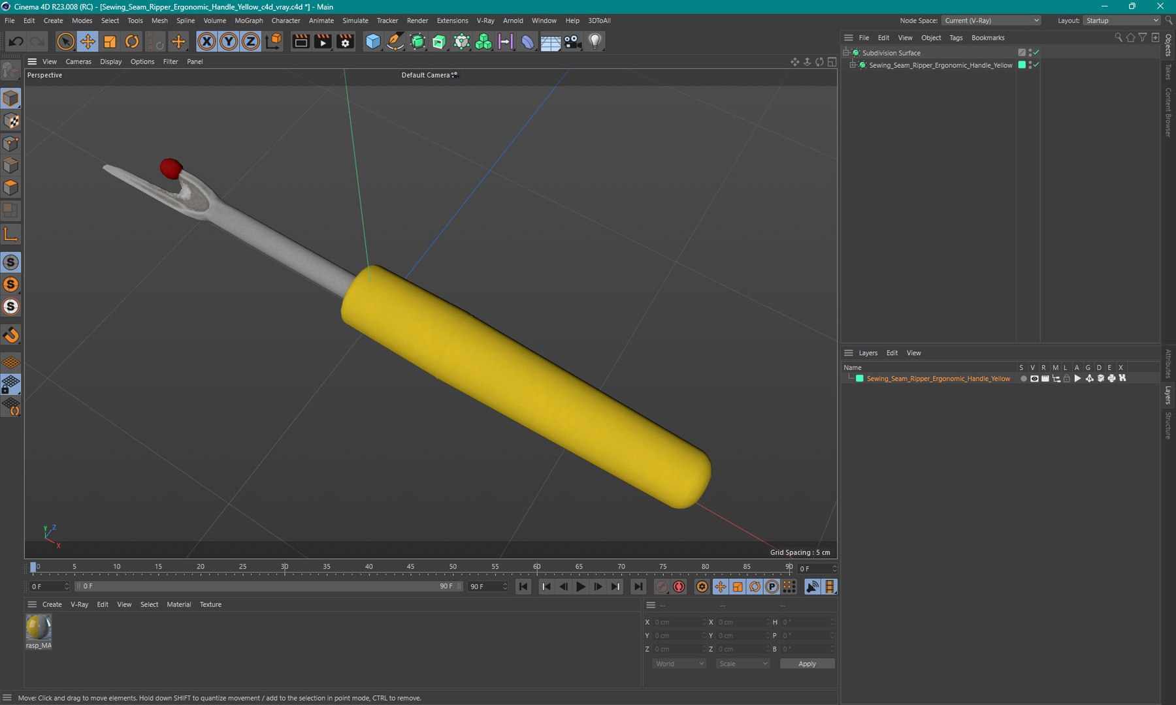Open viewport Display menu
This screenshot has width=1176, height=705.
pos(111,62)
